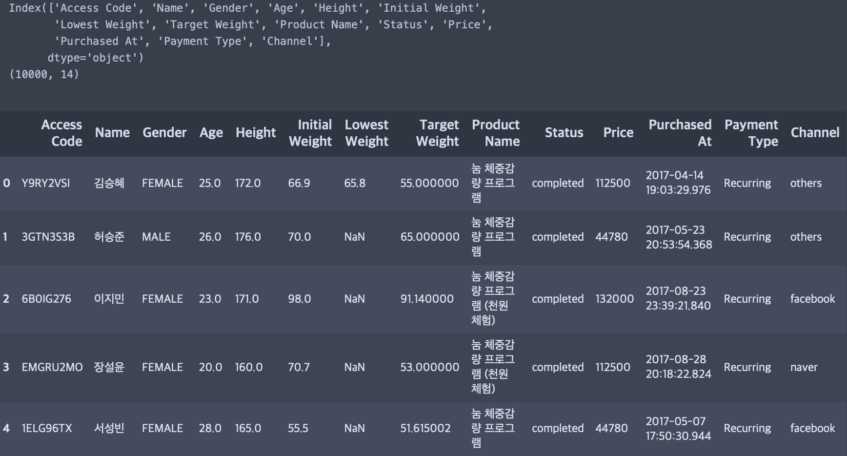Click the age value 20.0

(x=210, y=367)
